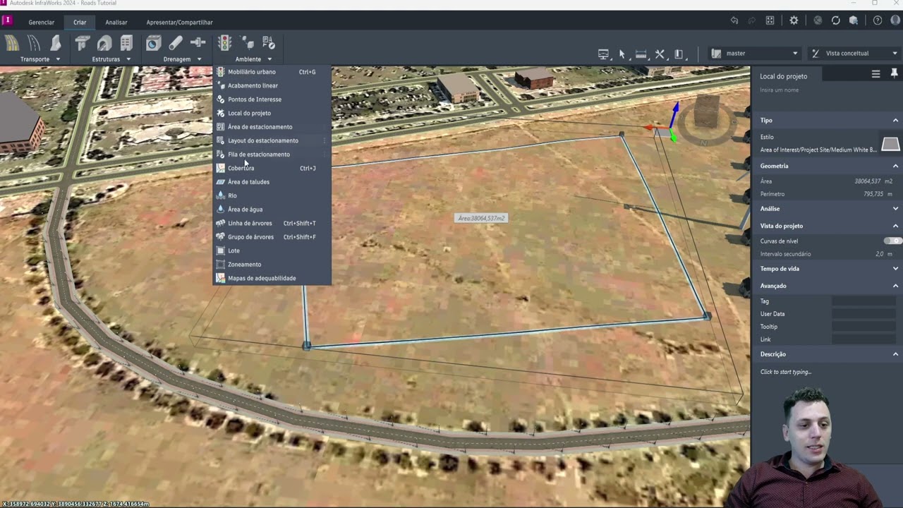The height and width of the screenshot is (508, 903).
Task: Select the railway tool icon in Transporte
Action: 56,44
